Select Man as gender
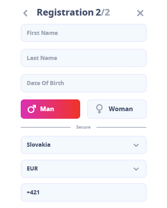 pos(50,109)
